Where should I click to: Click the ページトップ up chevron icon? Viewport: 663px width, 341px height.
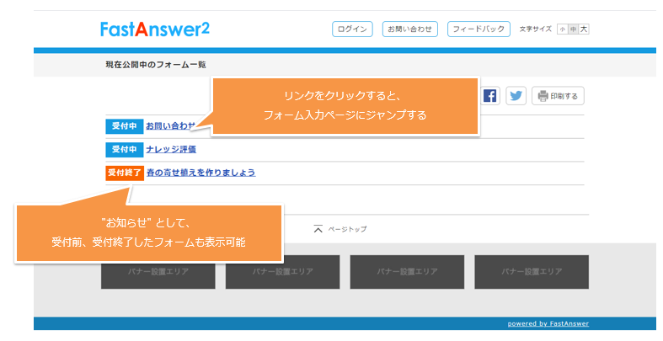pyautogui.click(x=318, y=228)
